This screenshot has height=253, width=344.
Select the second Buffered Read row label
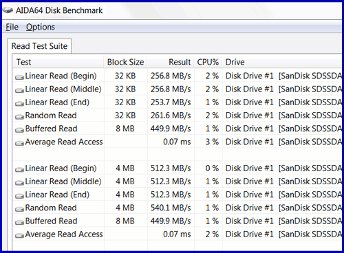pos(51,221)
